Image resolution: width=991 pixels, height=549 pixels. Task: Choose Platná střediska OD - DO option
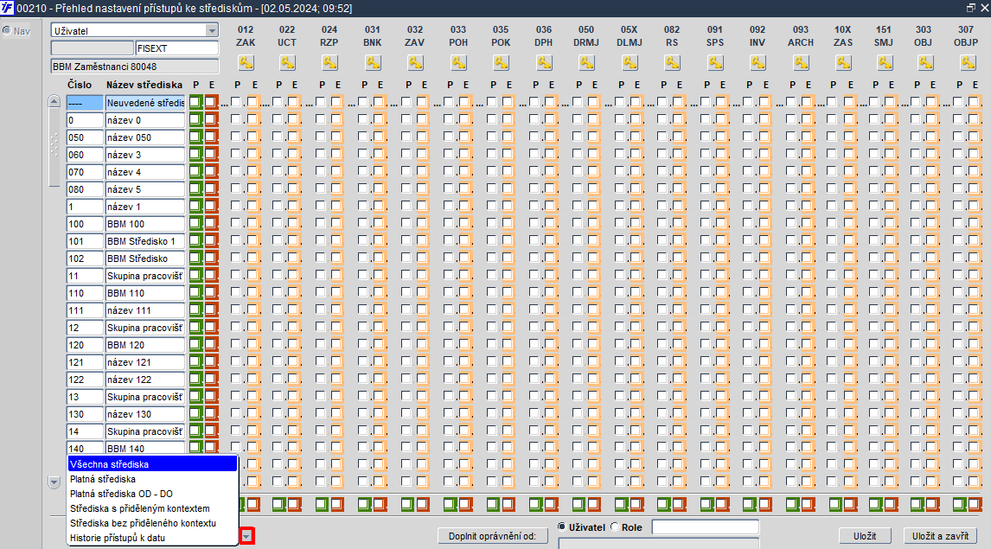(121, 494)
